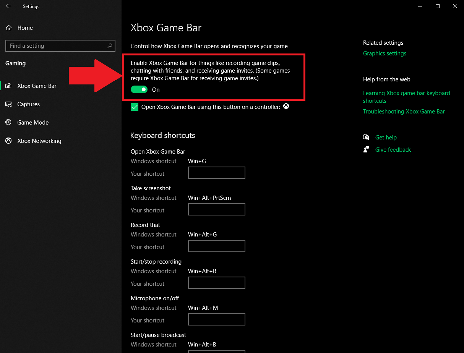
Task: Click the Home icon
Action: click(x=8, y=28)
